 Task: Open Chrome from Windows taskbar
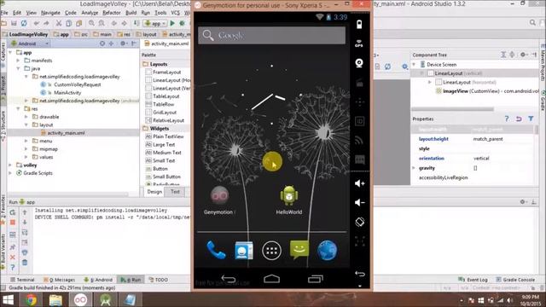point(31,299)
